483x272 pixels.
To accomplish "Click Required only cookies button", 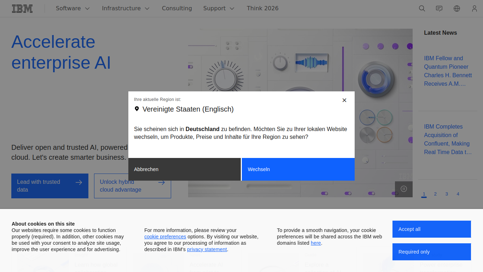I will (x=432, y=252).
